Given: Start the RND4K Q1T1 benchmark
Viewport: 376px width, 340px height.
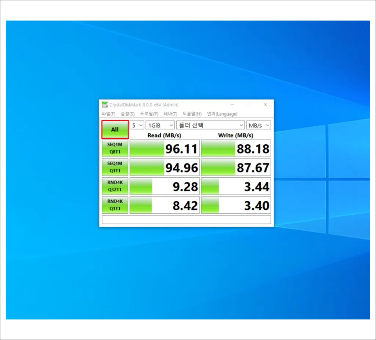Looking at the screenshot, I should point(115,205).
